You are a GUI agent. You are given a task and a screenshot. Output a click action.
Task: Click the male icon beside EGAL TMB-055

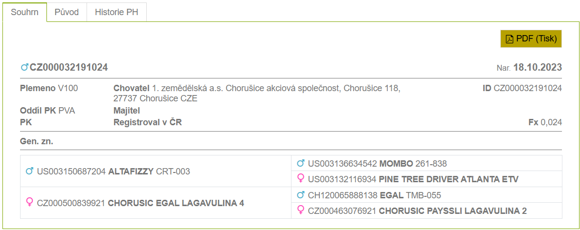(x=301, y=195)
